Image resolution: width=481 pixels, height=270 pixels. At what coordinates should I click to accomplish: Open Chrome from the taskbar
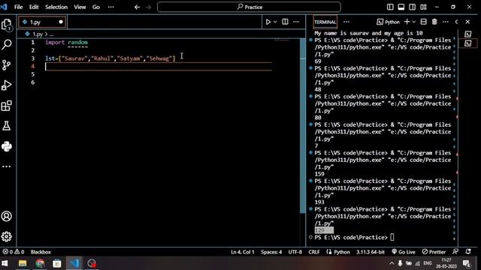pos(40,263)
